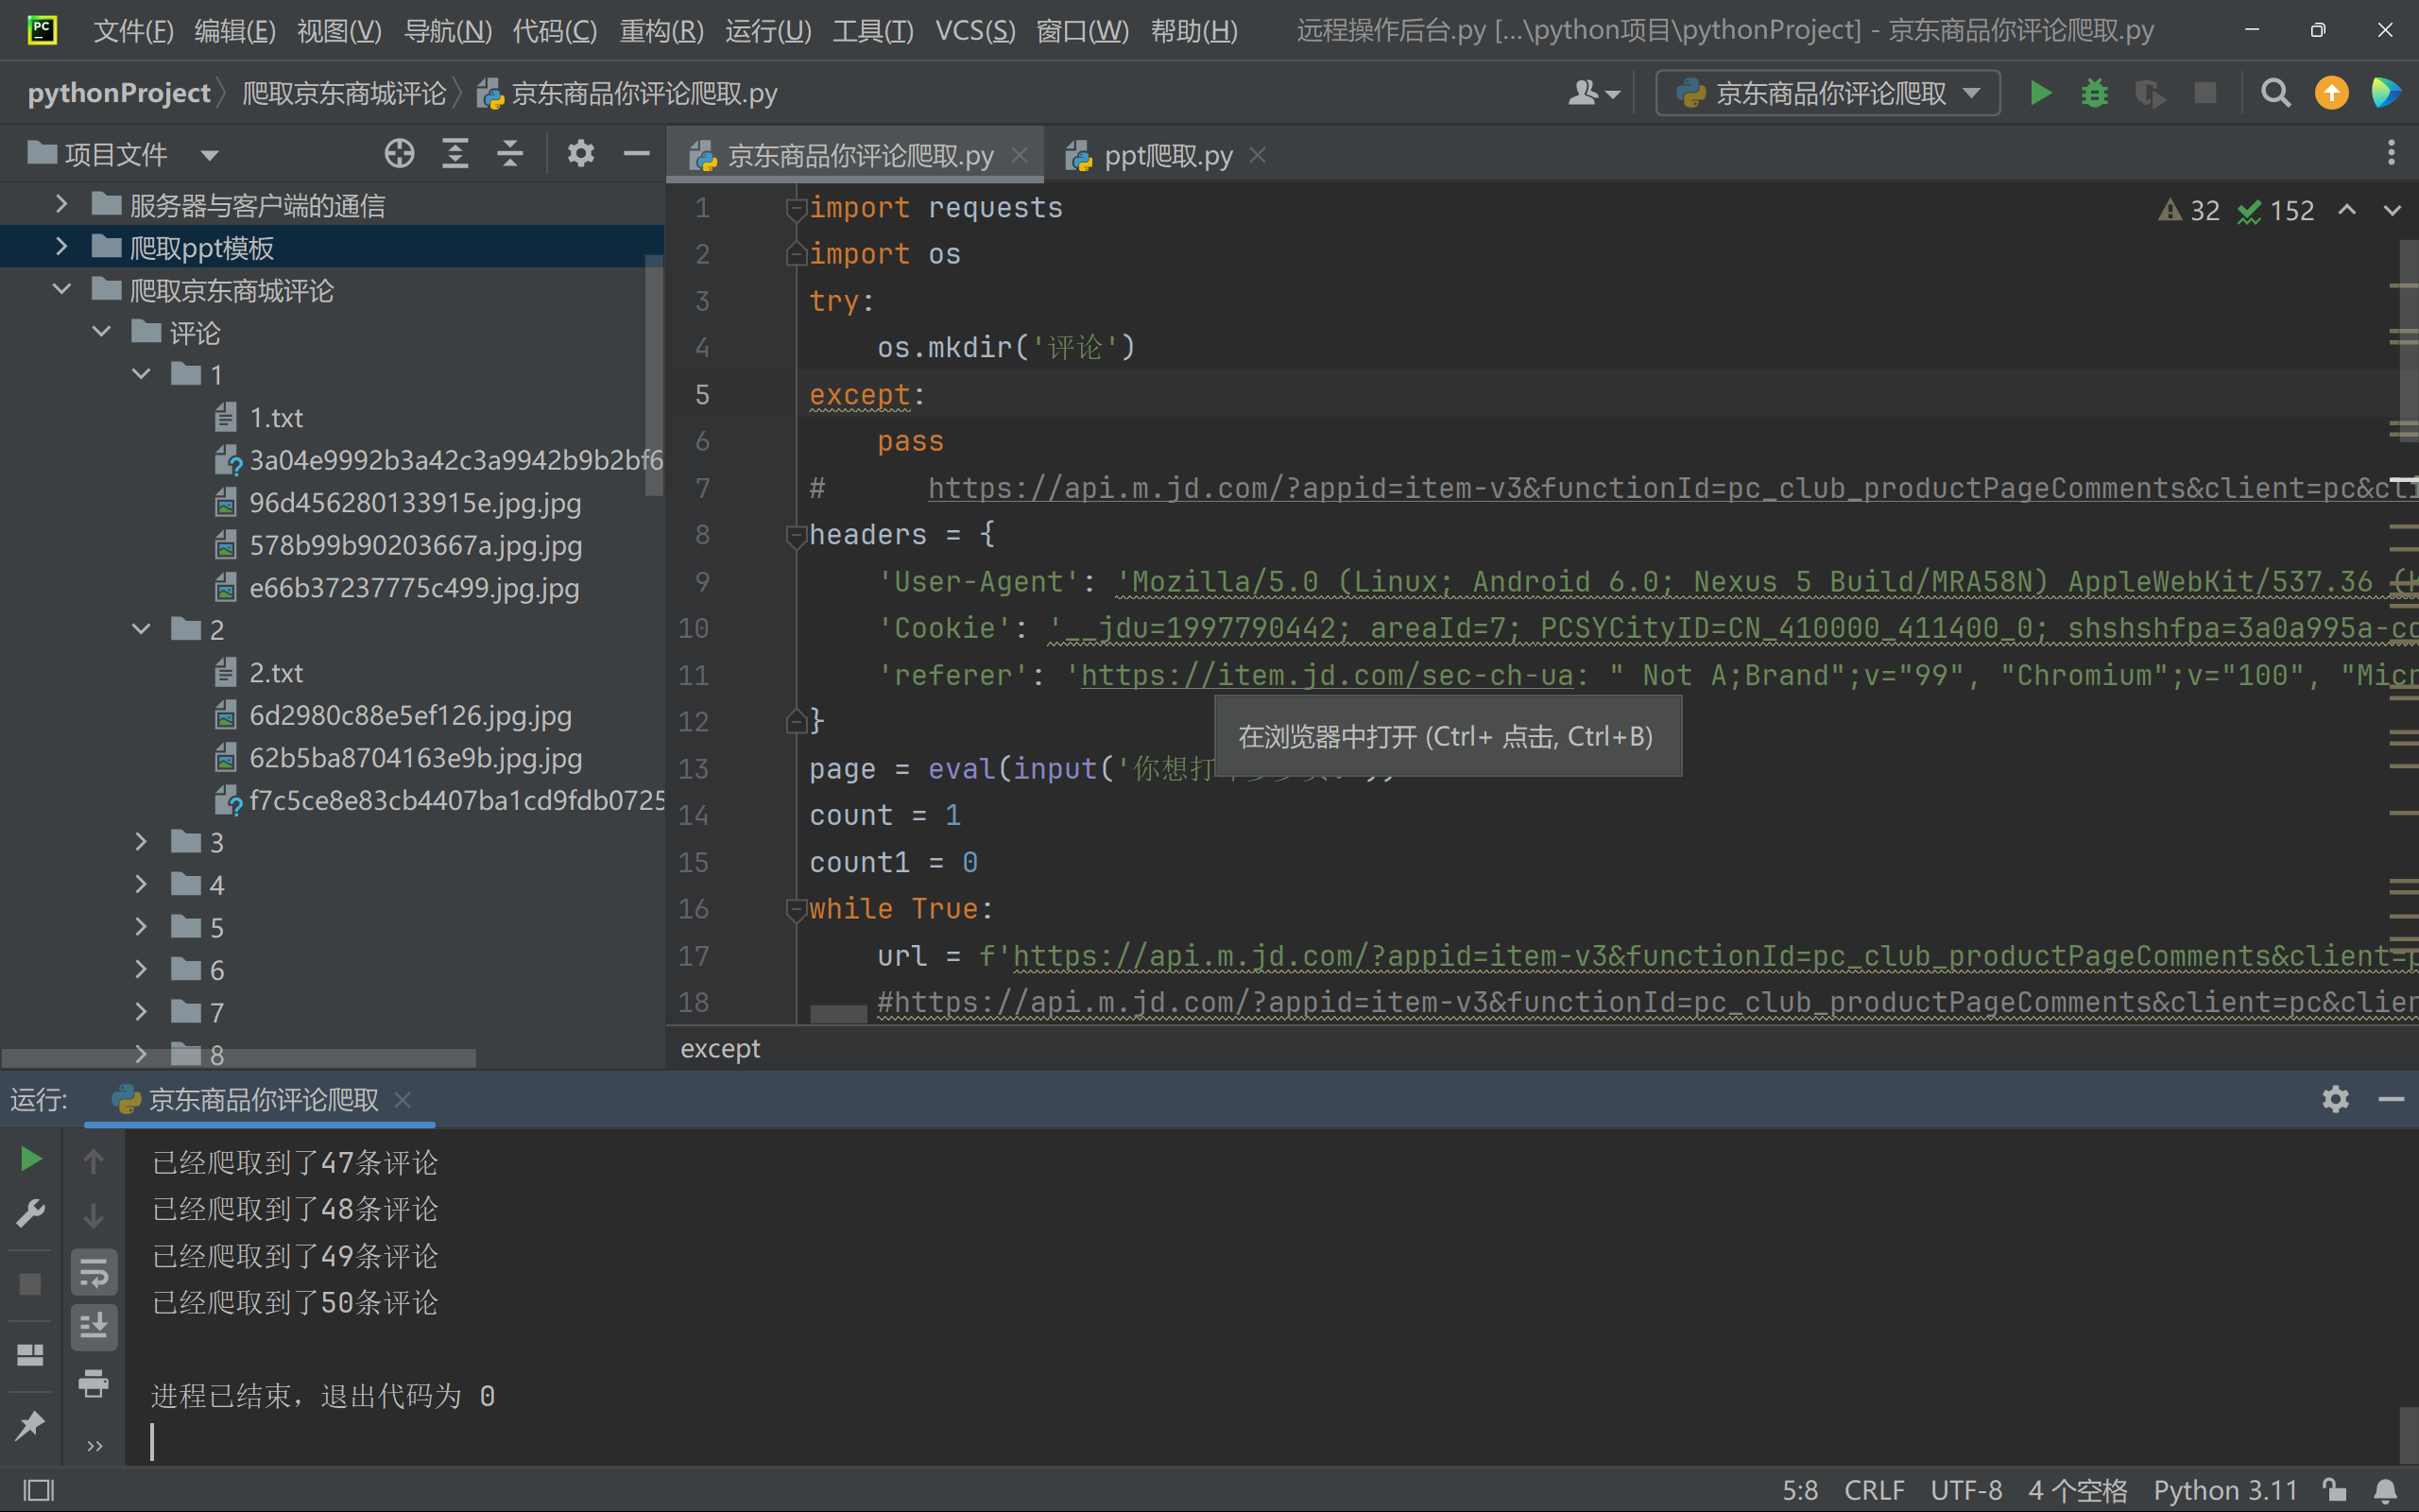Expand folder 爬取ppt模板
This screenshot has width=2419, height=1512.
click(x=61, y=247)
